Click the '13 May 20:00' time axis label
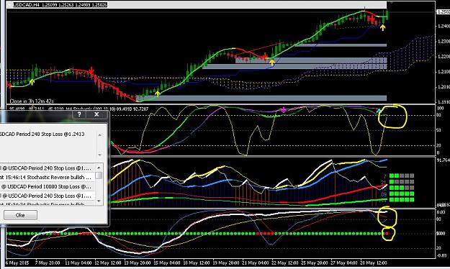The image size is (450, 269). pos(138,263)
